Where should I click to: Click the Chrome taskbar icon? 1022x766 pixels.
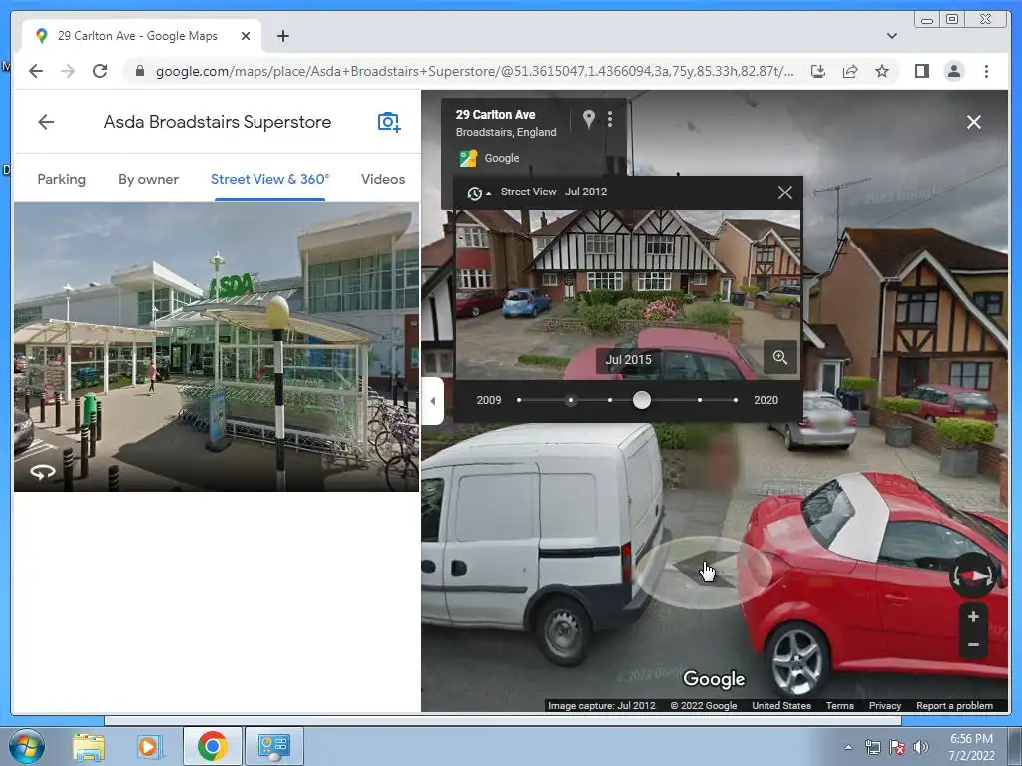212,746
